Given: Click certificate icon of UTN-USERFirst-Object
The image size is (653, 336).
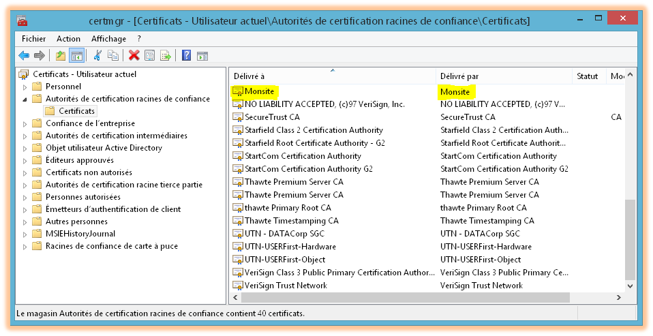Looking at the screenshot, I should pos(238,260).
